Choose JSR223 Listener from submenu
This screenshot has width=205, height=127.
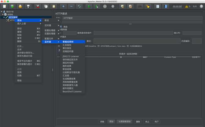[73, 56]
